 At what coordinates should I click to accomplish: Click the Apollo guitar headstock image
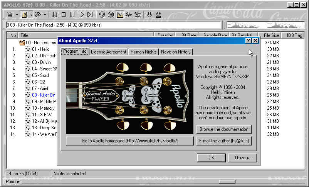(130, 97)
